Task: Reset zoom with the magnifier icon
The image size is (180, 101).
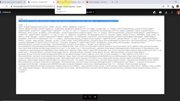Action: pyautogui.click(x=90, y=97)
